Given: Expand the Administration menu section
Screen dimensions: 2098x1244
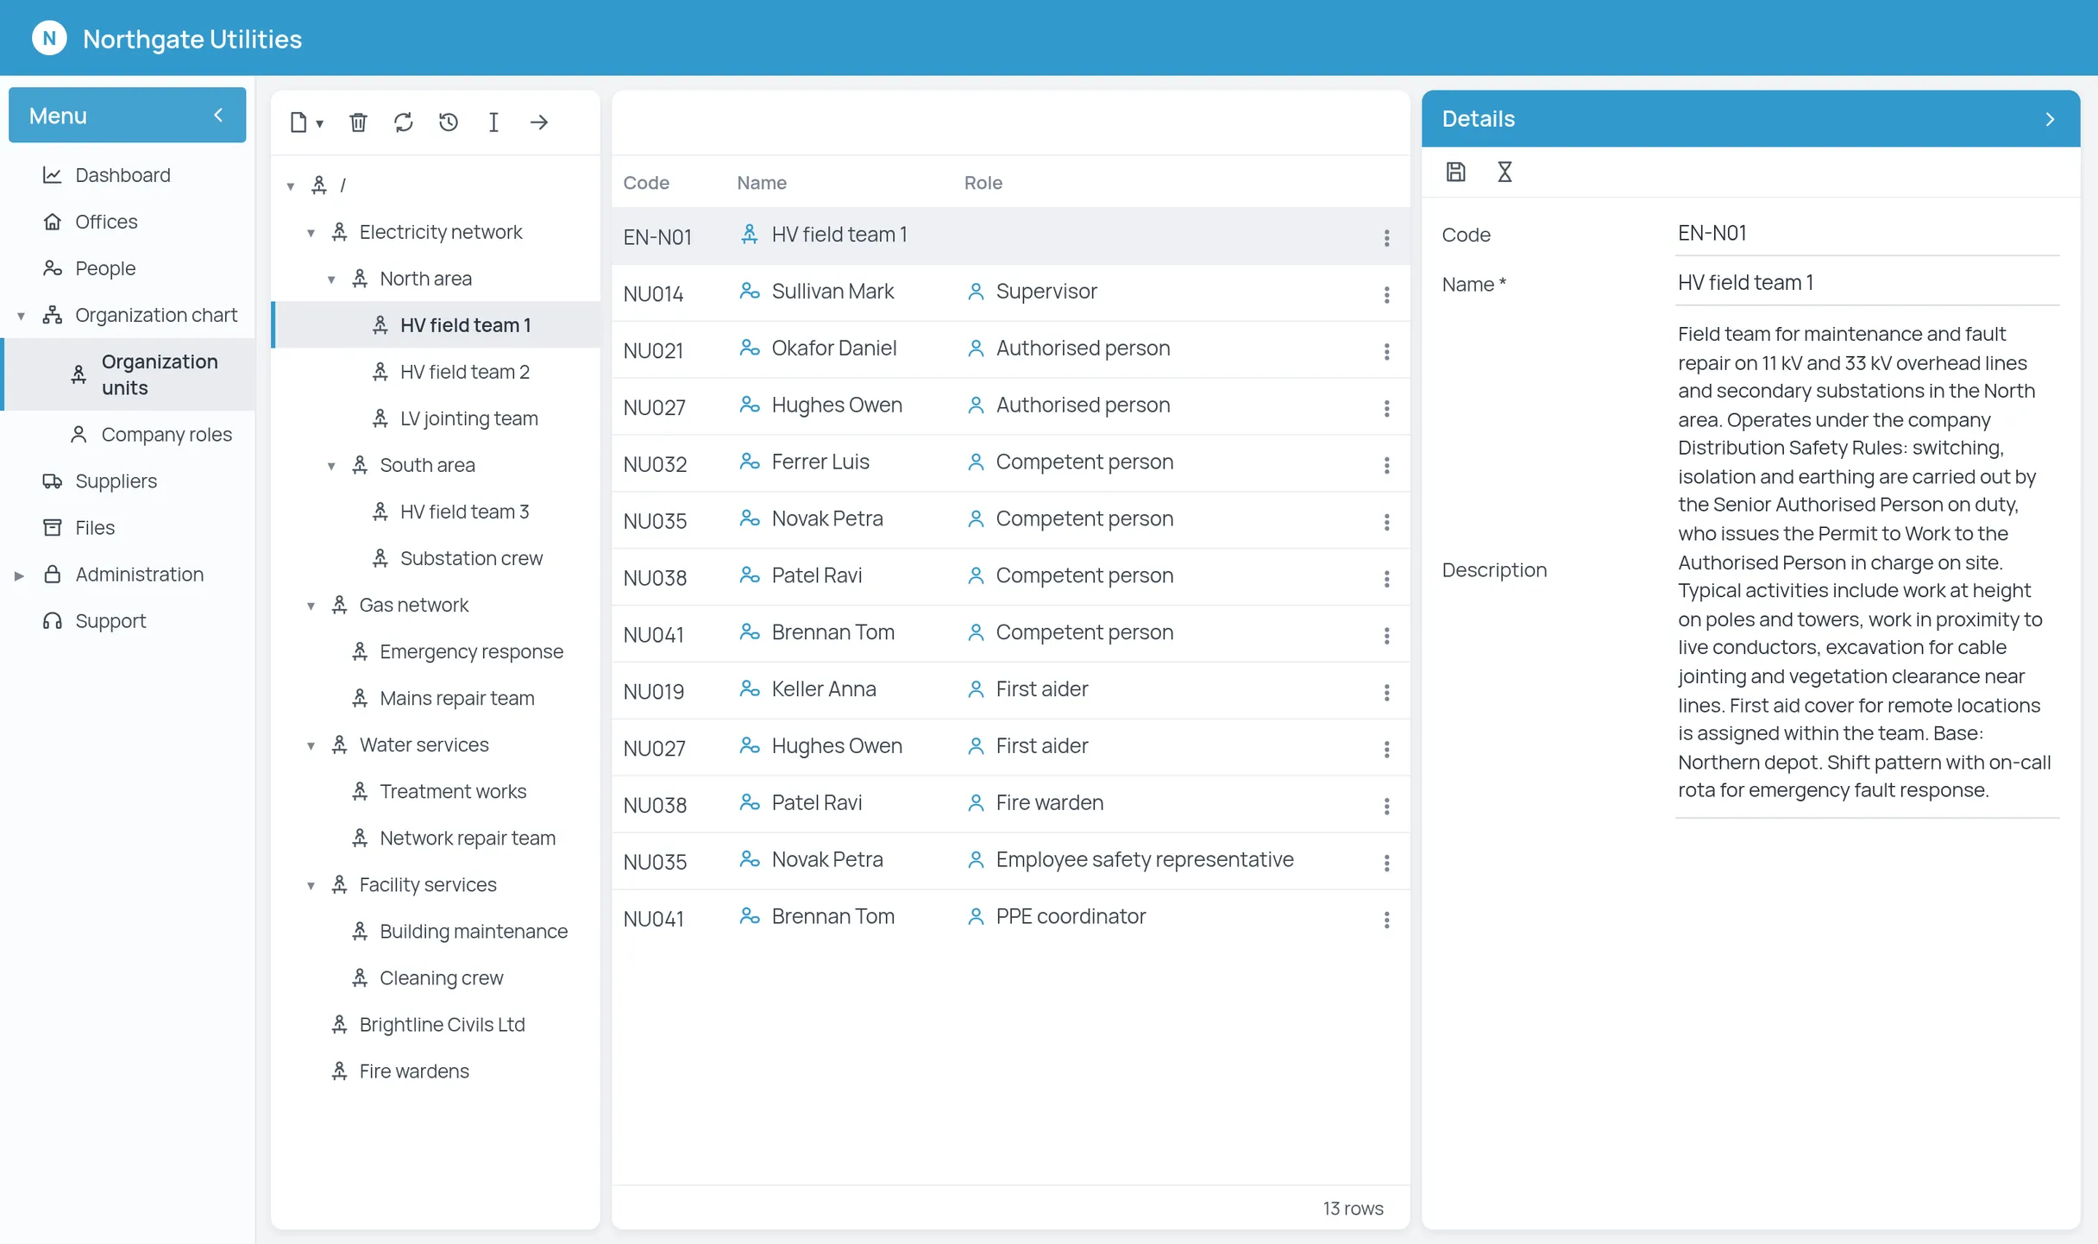Looking at the screenshot, I should (x=19, y=575).
